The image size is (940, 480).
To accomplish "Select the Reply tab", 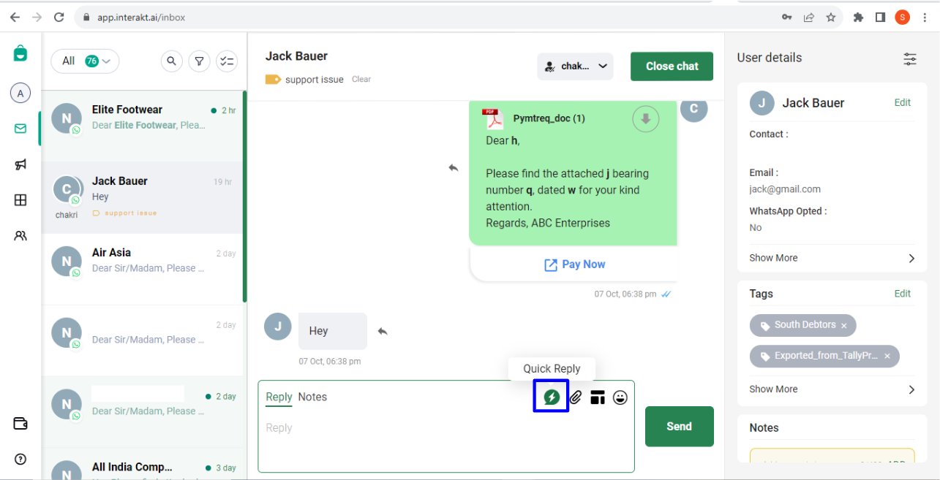I will (x=279, y=397).
